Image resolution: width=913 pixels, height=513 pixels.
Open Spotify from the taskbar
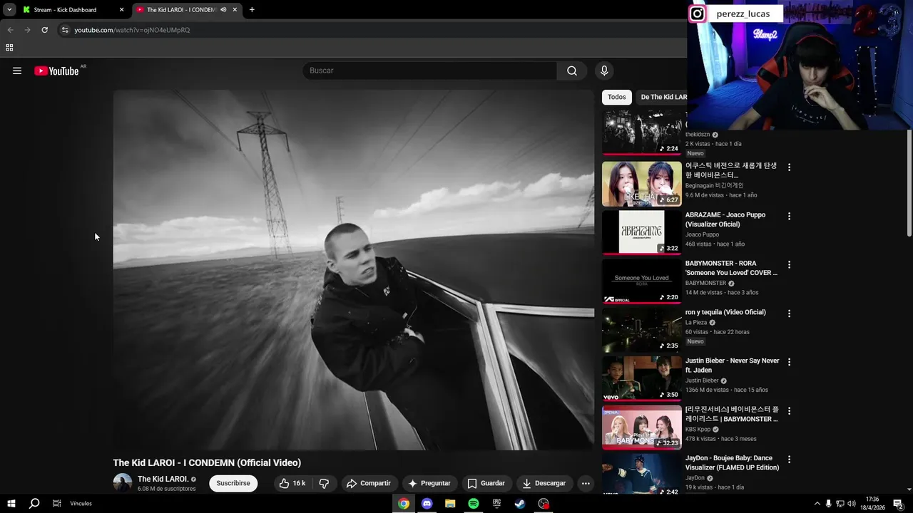click(474, 504)
